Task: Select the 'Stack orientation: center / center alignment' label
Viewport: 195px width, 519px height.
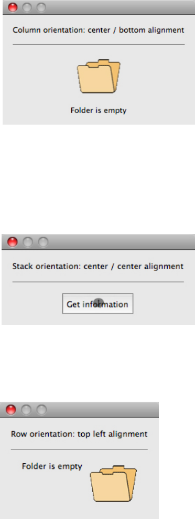Action: (x=97, y=266)
